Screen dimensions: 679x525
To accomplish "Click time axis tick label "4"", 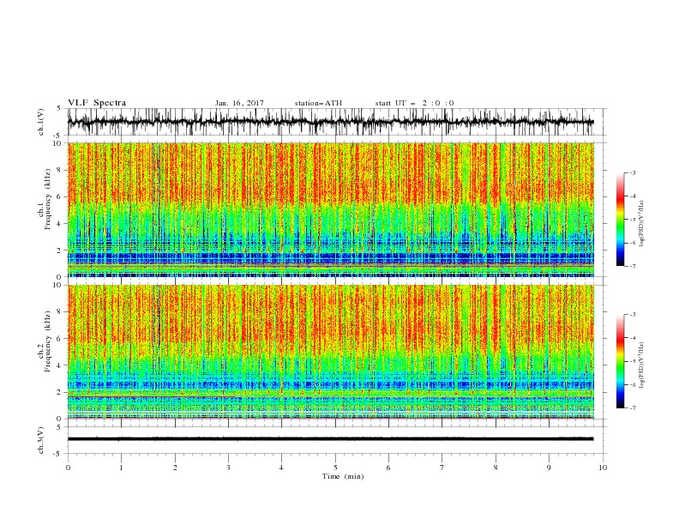I will 281,468.
